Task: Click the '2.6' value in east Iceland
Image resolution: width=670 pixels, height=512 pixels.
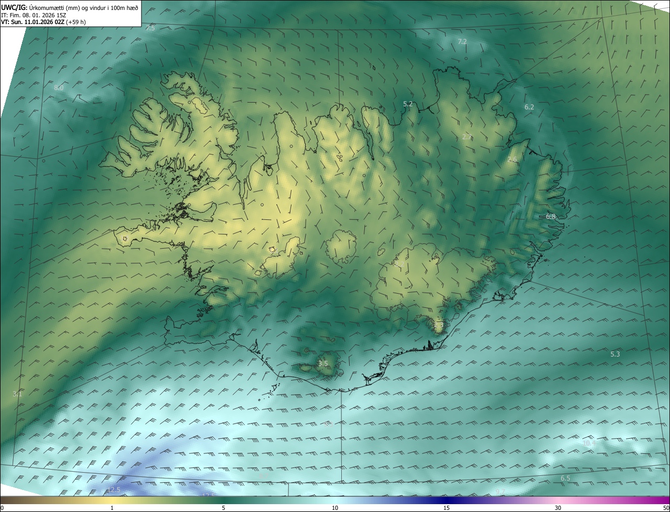Action: click(512, 159)
